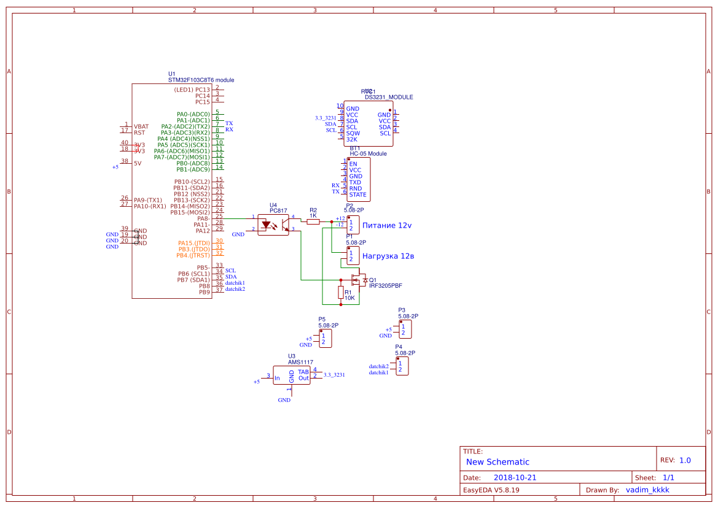Click the datchik1 net label near P4
This screenshot has width=718, height=508.
[x=379, y=371]
